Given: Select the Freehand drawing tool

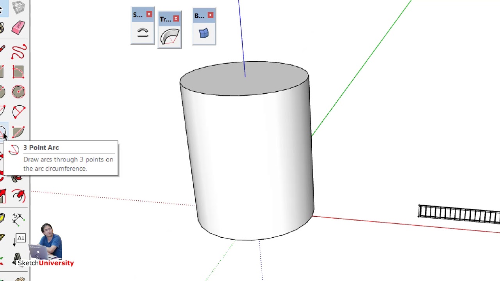Looking at the screenshot, I should (x=18, y=52).
